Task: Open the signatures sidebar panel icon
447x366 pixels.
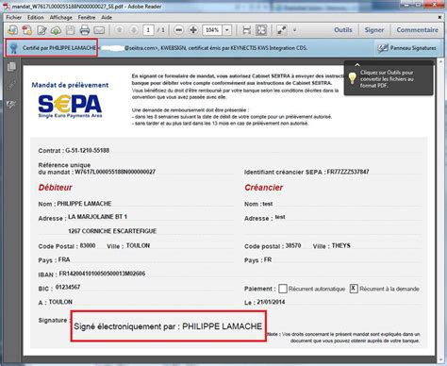Action: [11, 104]
